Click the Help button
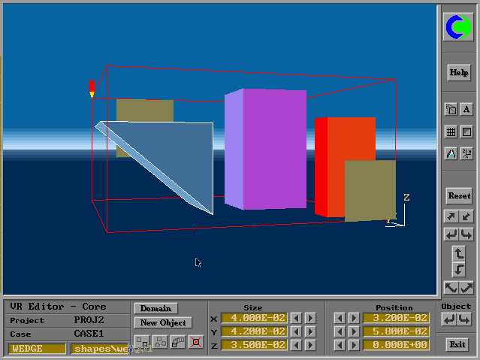480x360 pixels. (x=458, y=73)
